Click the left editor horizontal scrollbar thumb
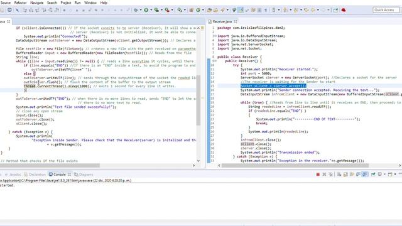Screen dimensions: 402x226 [x=50, y=166]
